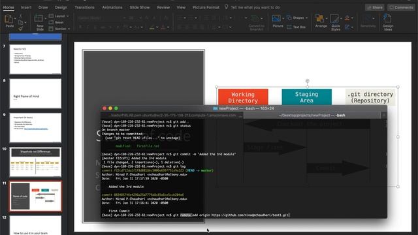The height and width of the screenshot is (235, 418).
Task: Click the lightbulb Tell me icon
Action: click(227, 7)
